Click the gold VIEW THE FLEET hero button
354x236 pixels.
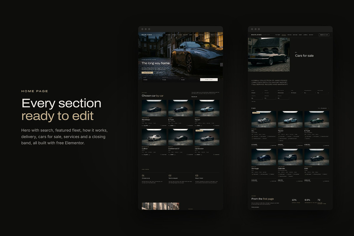coord(147,73)
